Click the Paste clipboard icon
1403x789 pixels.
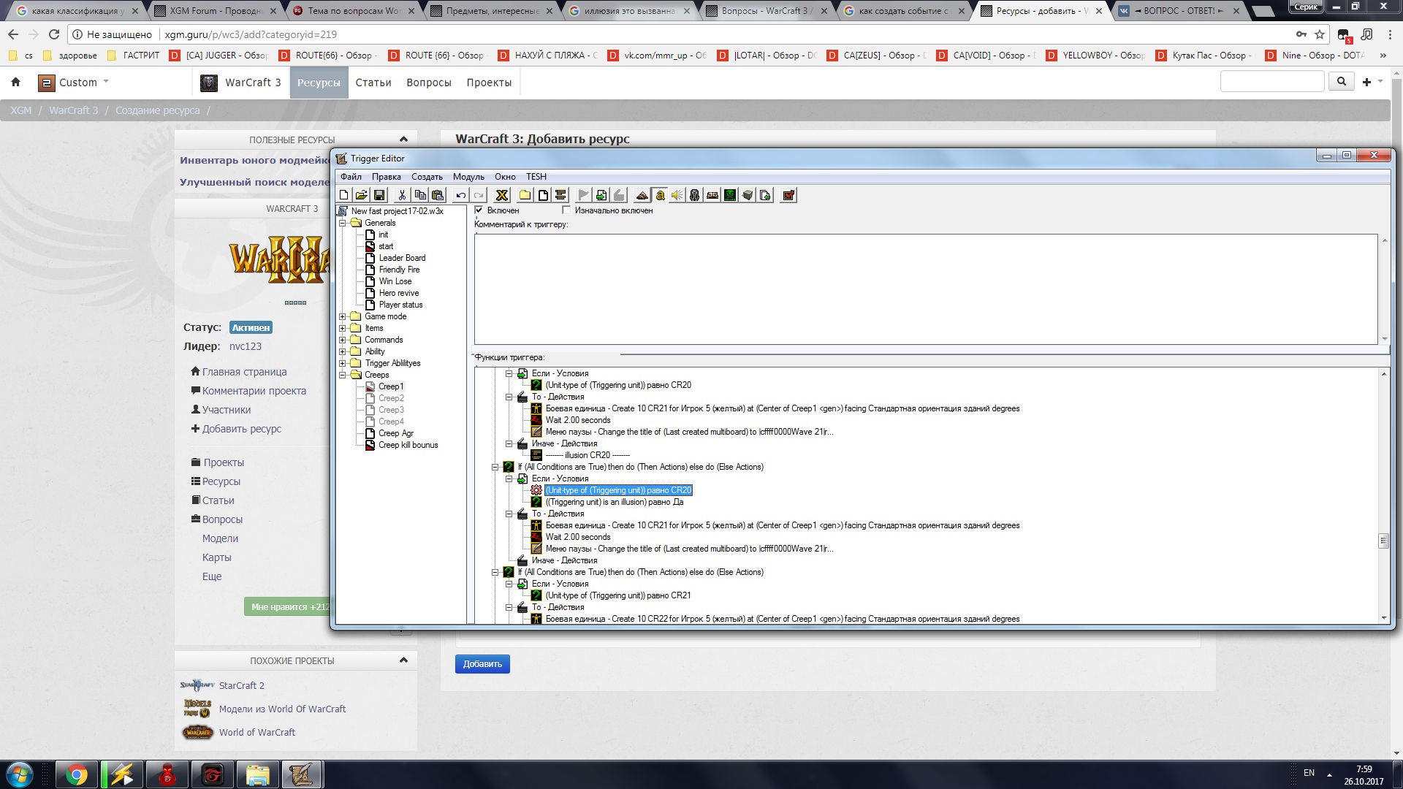pos(438,195)
